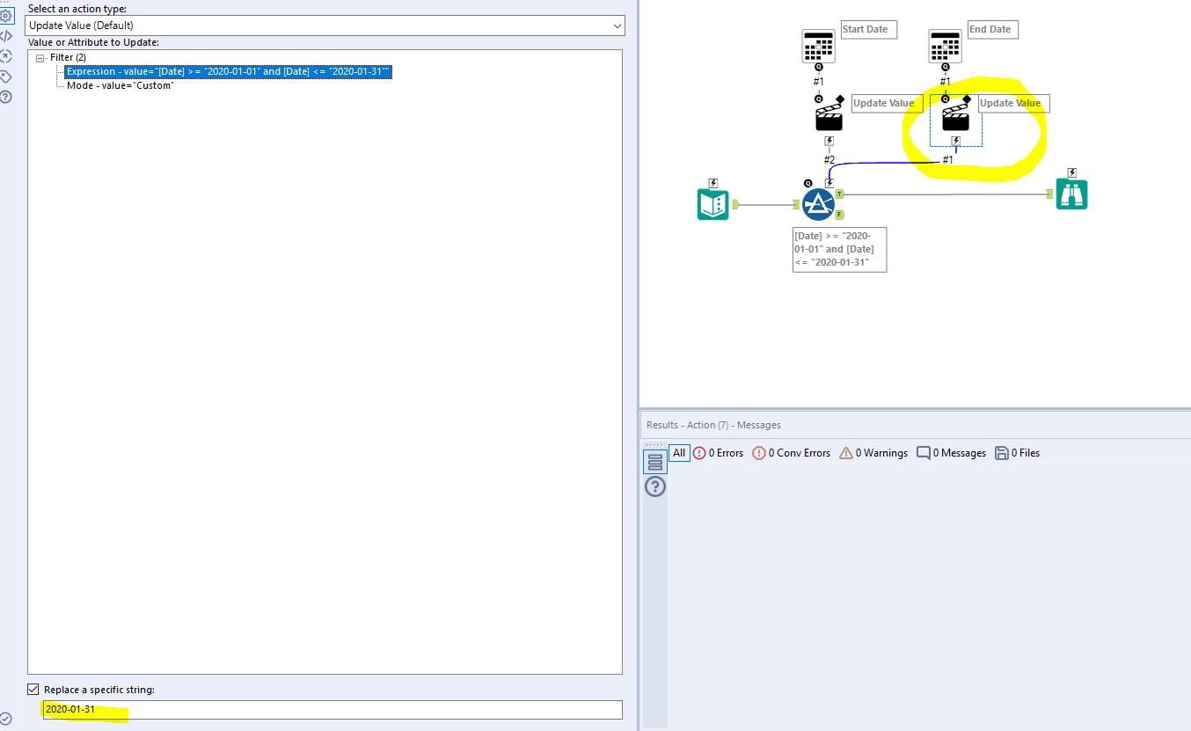1191x731 pixels.
Task: Click the highlighted Update Value action tool
Action: coord(954,117)
